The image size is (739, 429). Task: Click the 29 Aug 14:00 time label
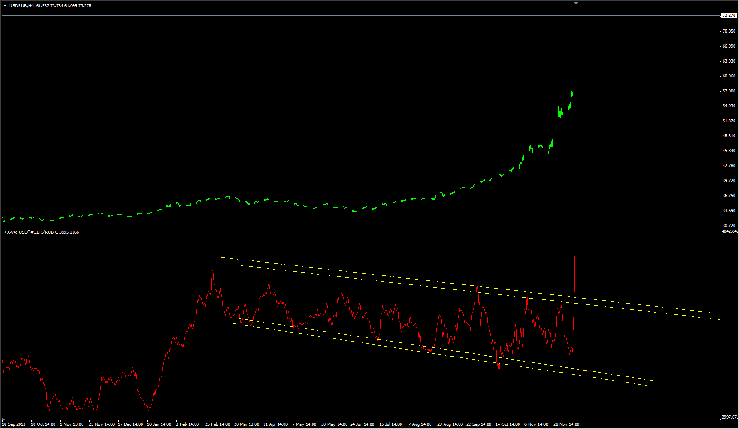(x=450, y=424)
